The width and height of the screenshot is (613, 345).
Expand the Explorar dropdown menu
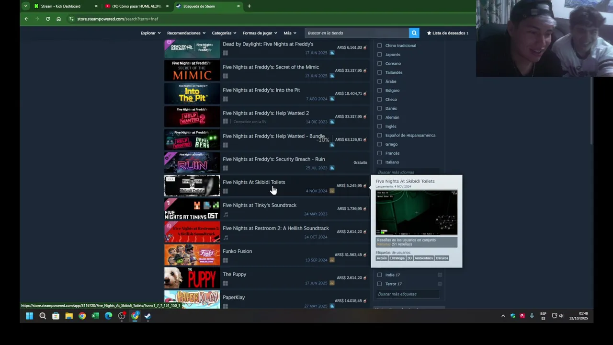tap(150, 33)
